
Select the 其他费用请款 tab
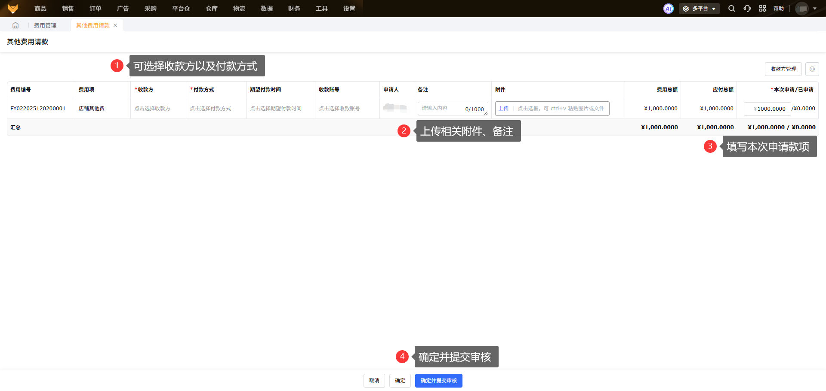93,25
